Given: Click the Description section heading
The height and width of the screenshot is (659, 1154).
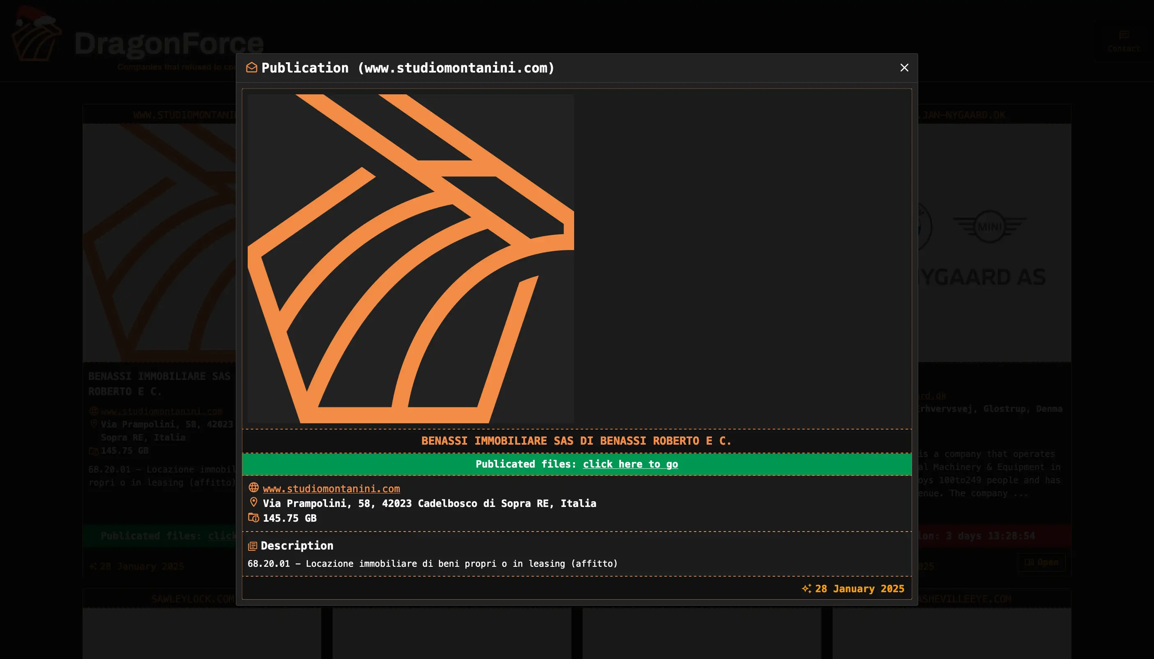Looking at the screenshot, I should [x=296, y=546].
